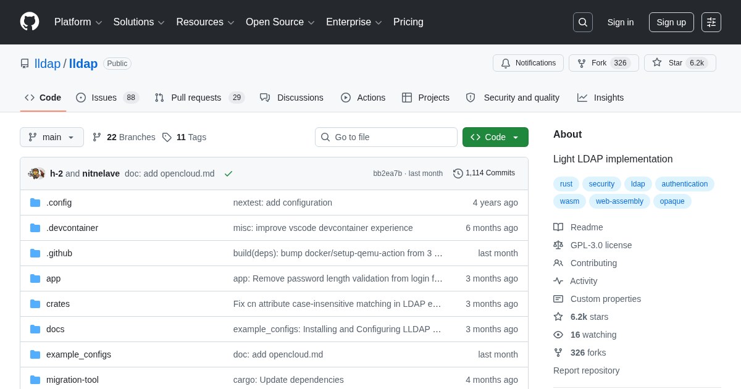This screenshot has width=741, height=389.
Task: Expand the Platform menu
Action: (78, 22)
